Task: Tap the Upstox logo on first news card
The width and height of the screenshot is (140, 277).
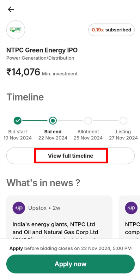Action: 19,208
